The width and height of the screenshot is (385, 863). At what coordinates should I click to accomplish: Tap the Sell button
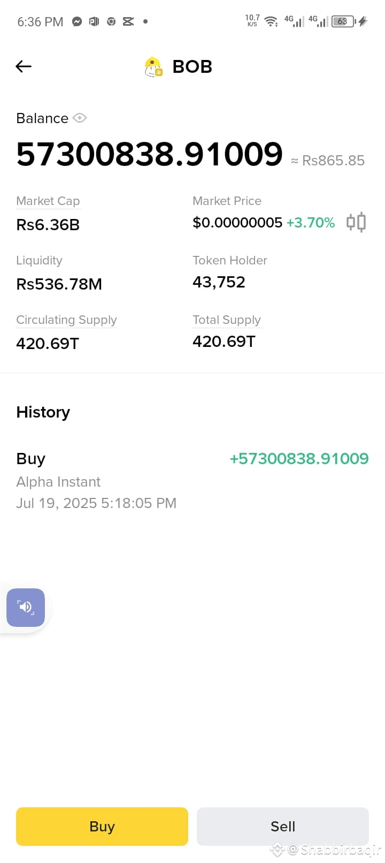[x=283, y=826]
